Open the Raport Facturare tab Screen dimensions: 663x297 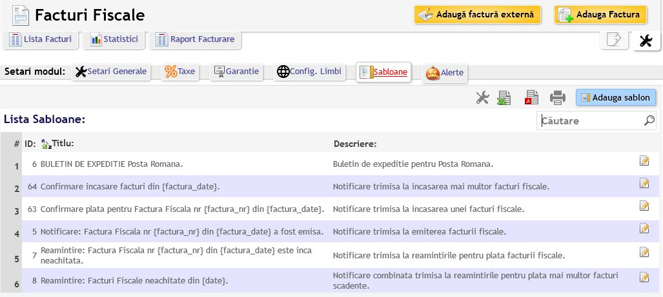[x=195, y=40]
